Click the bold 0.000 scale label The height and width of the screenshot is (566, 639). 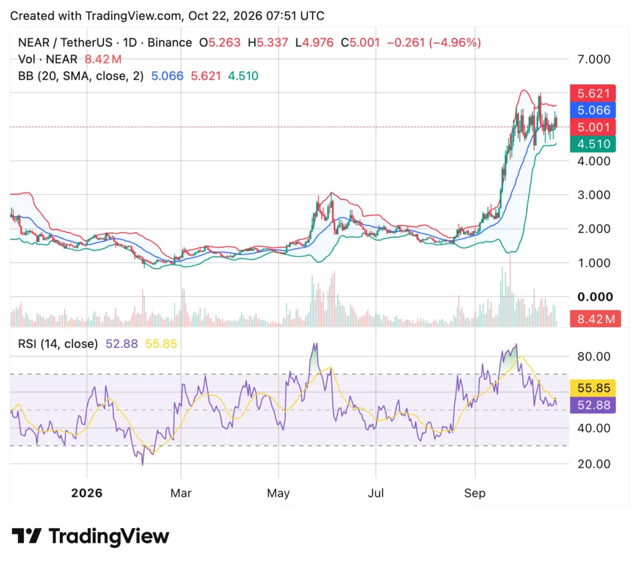click(595, 297)
